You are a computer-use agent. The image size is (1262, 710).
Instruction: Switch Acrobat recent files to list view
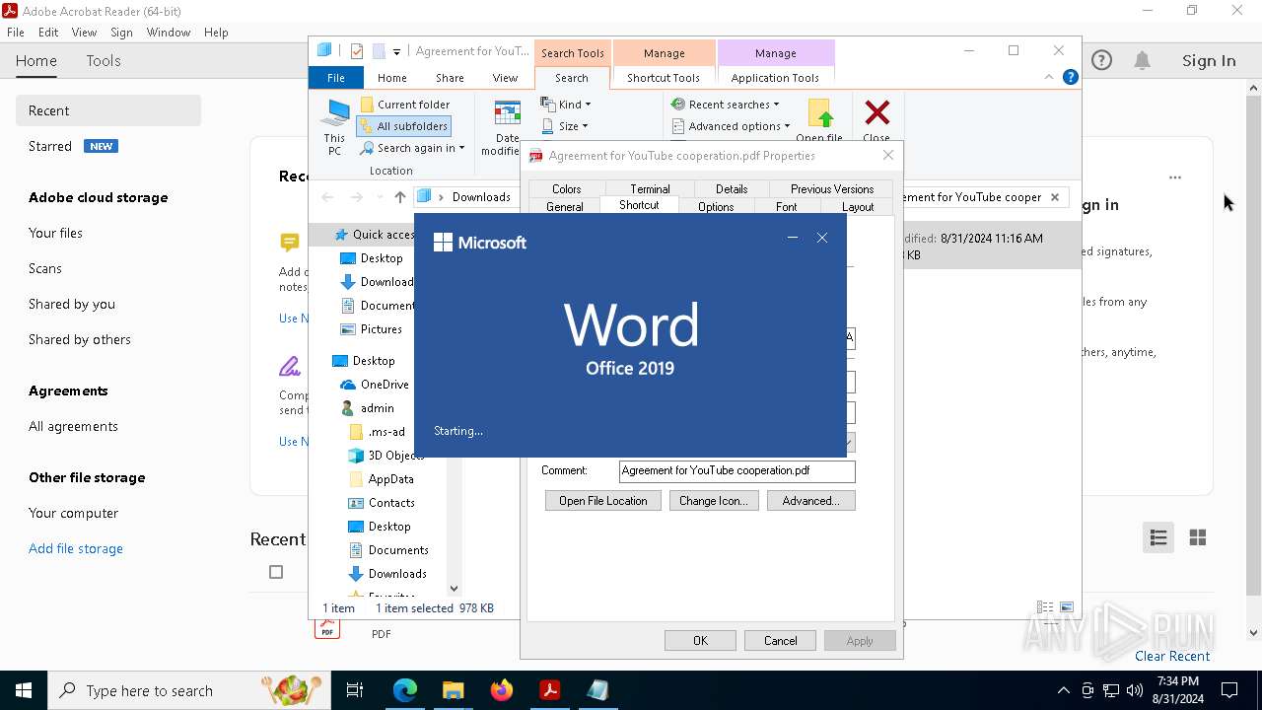[1158, 537]
